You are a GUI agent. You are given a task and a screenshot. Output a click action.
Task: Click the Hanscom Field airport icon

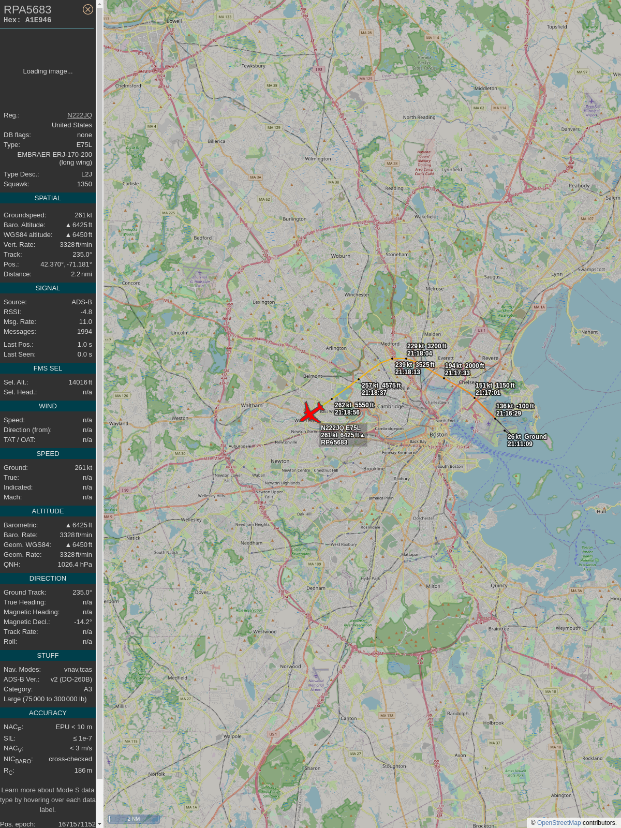(200, 272)
